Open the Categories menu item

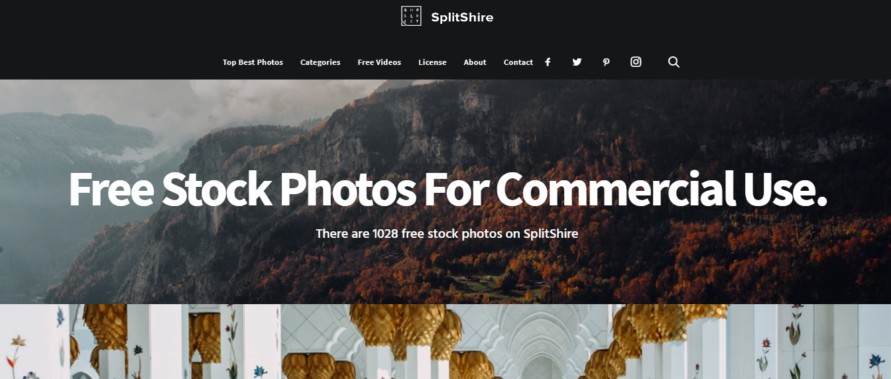pyautogui.click(x=320, y=62)
